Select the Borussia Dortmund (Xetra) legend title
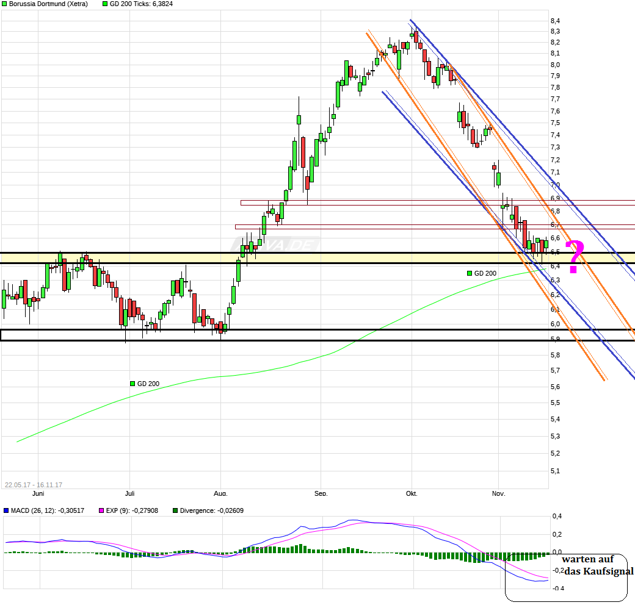Screen dimensions: 635x605 [49, 4]
